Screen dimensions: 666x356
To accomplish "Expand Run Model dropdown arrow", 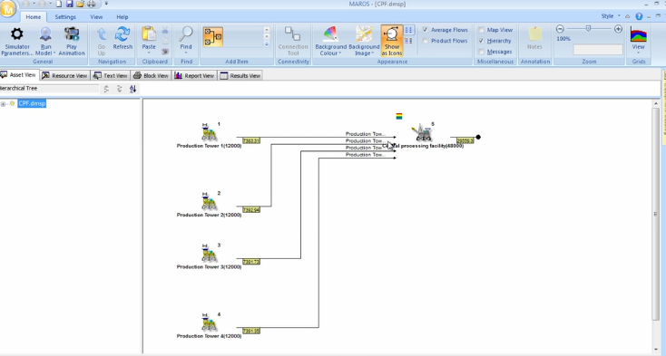I will pyautogui.click(x=54, y=53).
